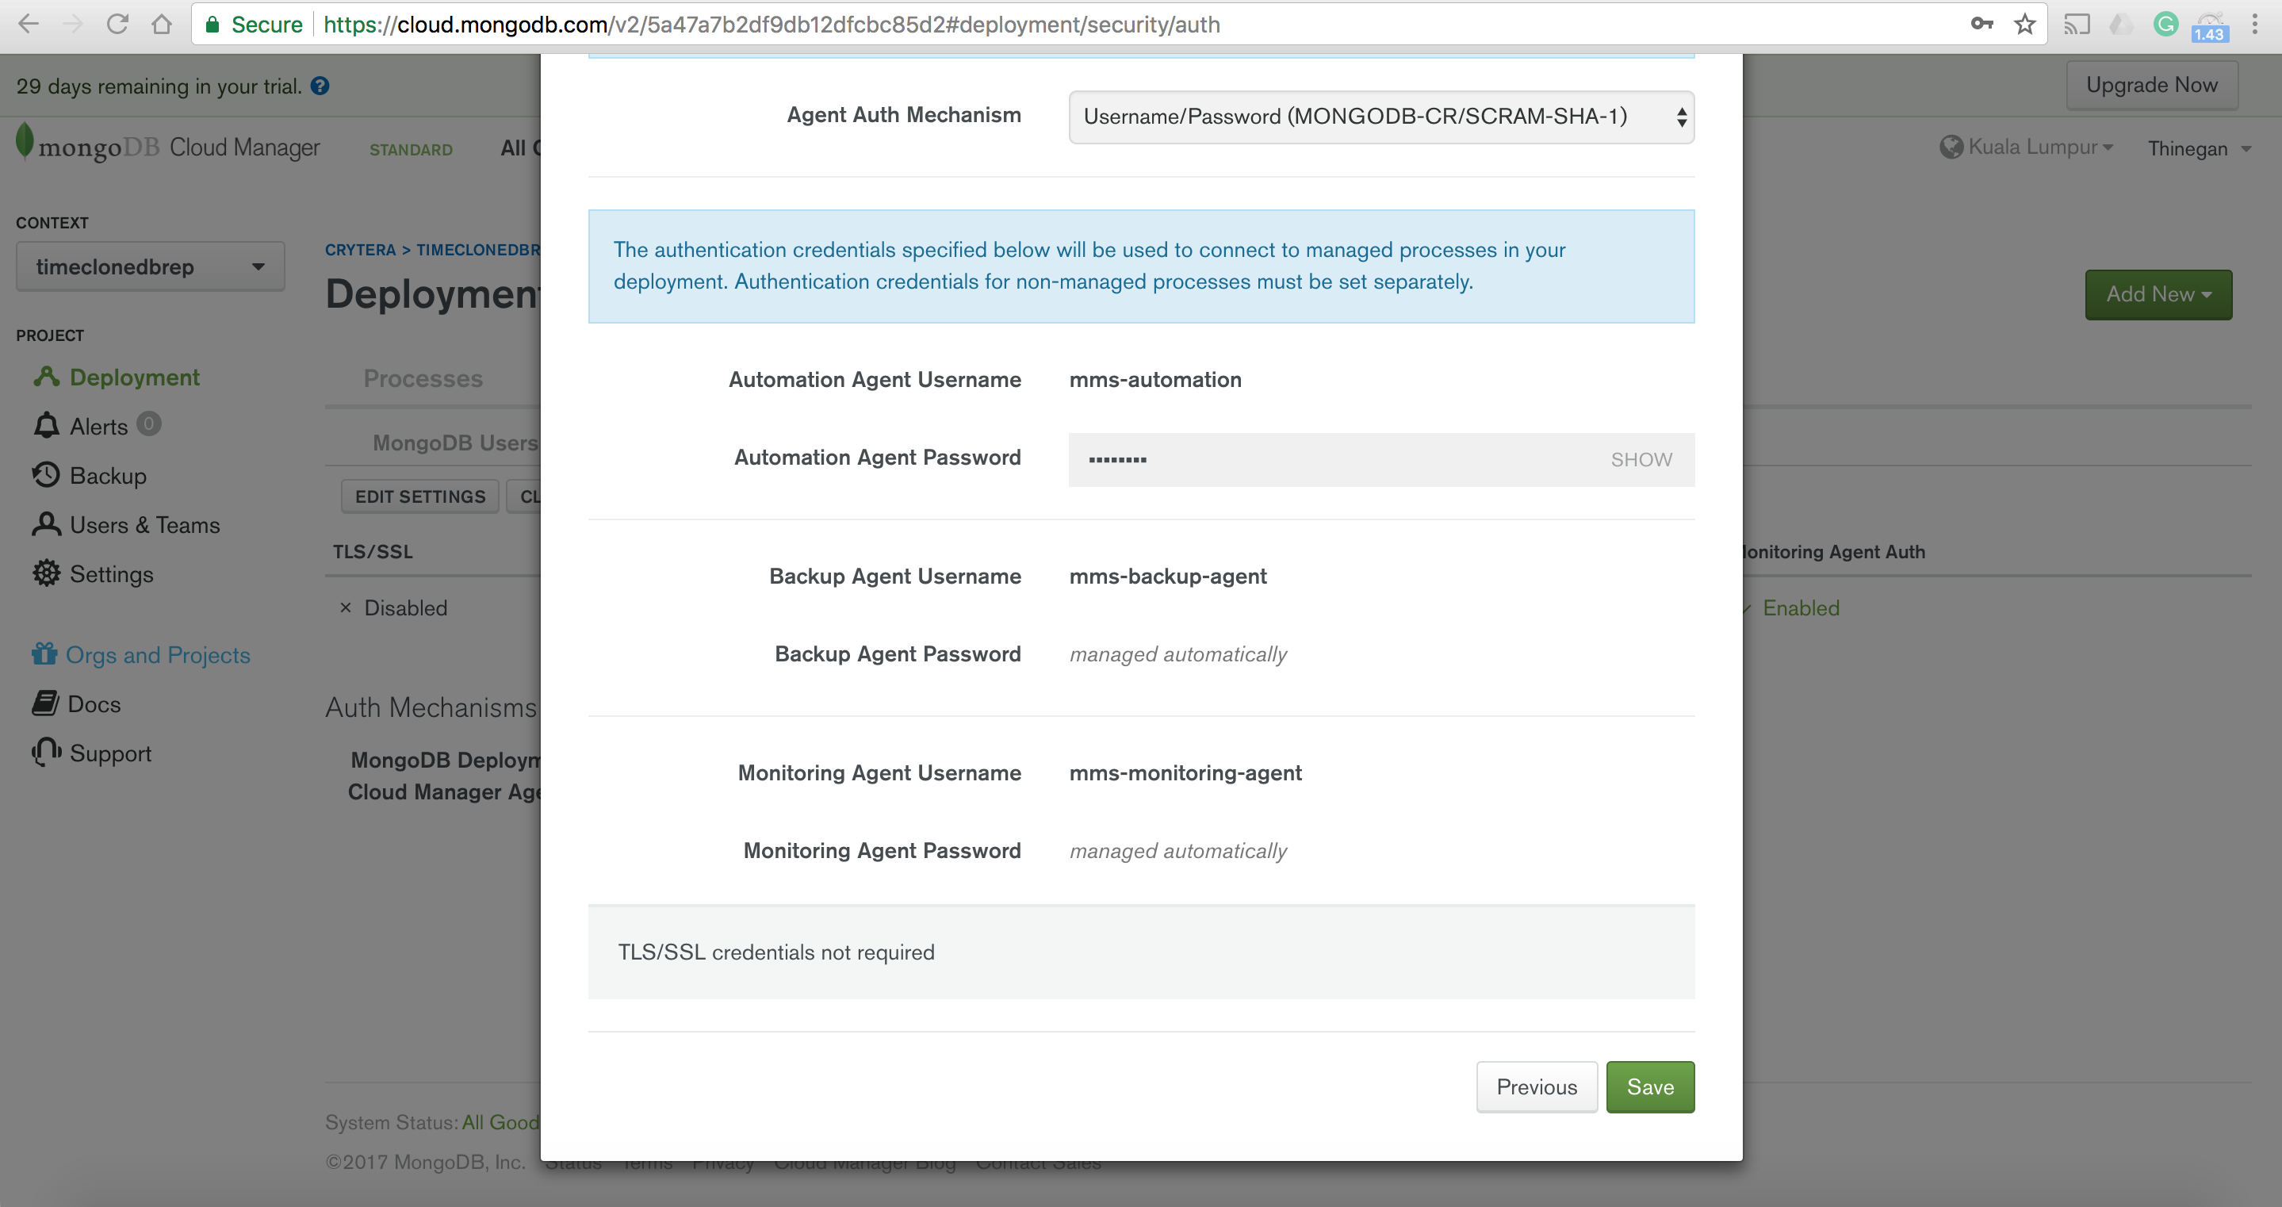Click the Enabled monitoring agent status
Image resolution: width=2282 pixels, height=1207 pixels.
click(1800, 608)
